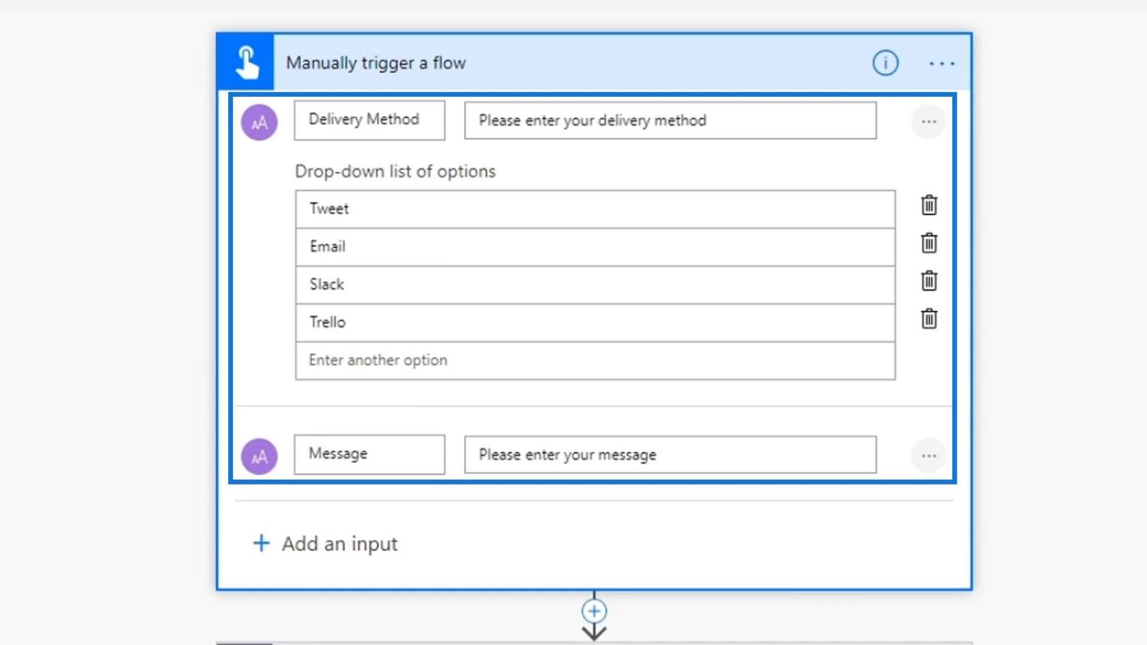This screenshot has height=645, width=1147.
Task: Click the Message text-type icon
Action: (259, 456)
